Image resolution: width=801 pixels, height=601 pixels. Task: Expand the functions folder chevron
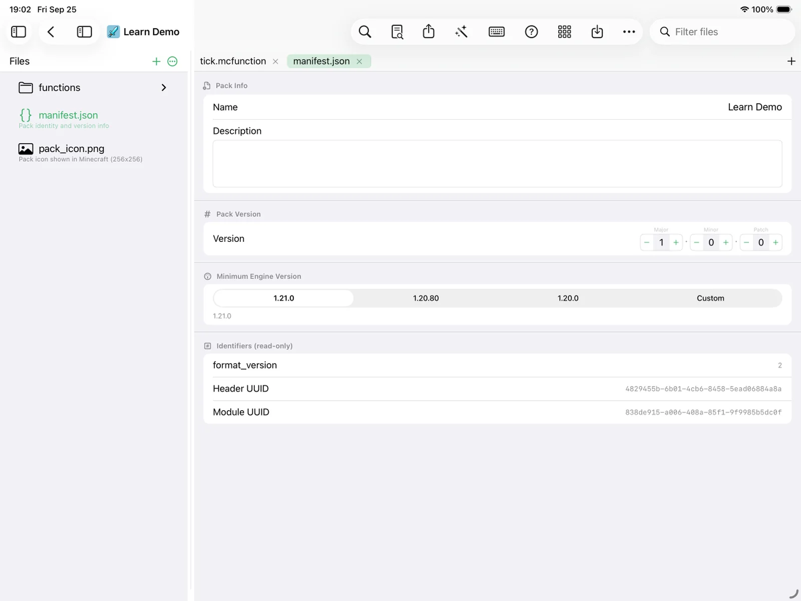coord(164,88)
